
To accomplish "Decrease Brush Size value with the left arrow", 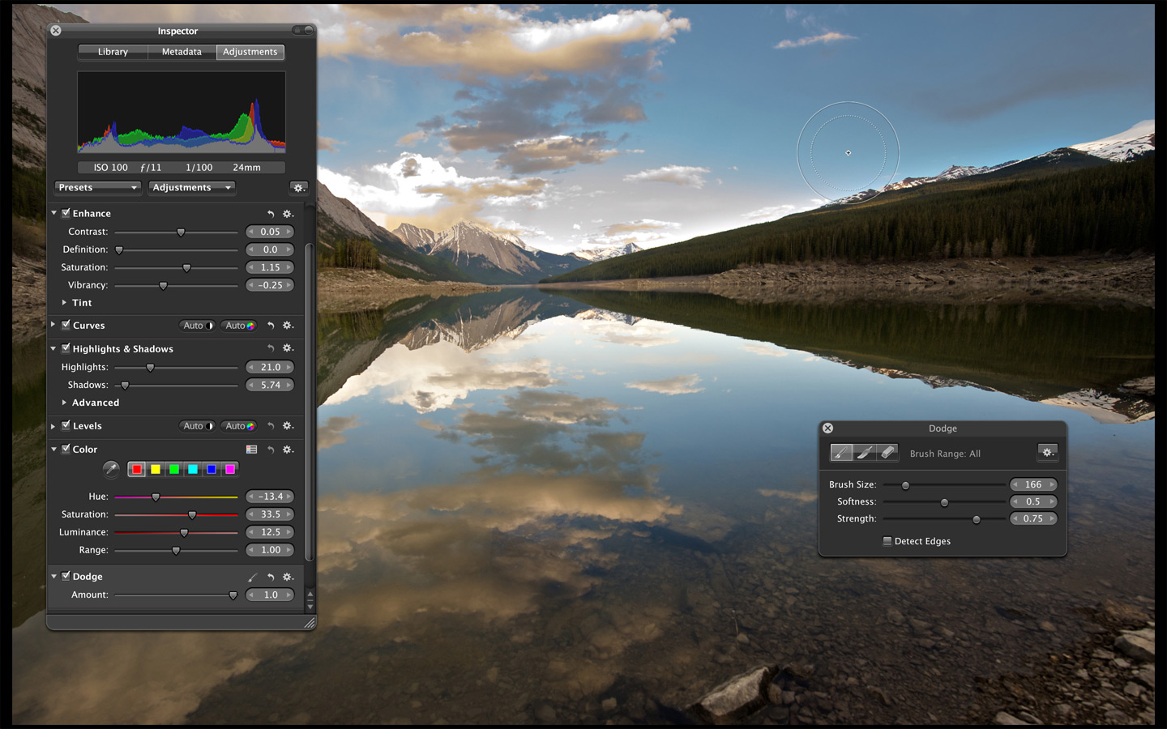I will pyautogui.click(x=1015, y=484).
